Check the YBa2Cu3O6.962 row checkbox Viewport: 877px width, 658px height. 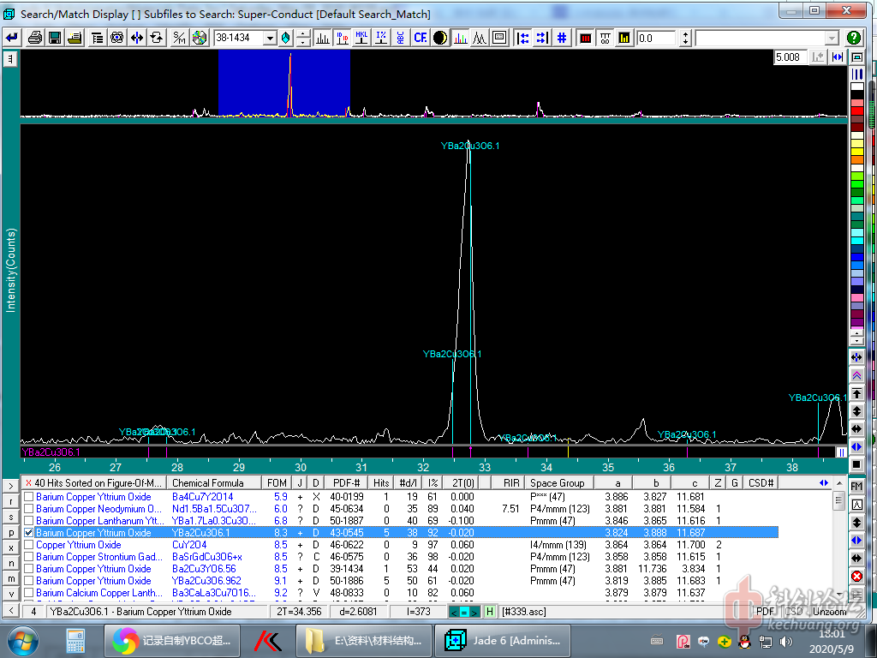[x=28, y=581]
